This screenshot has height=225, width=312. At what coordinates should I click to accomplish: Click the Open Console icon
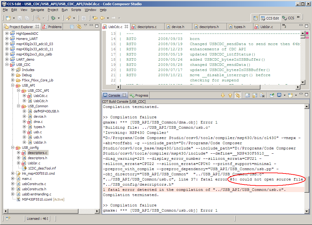coord(291,95)
